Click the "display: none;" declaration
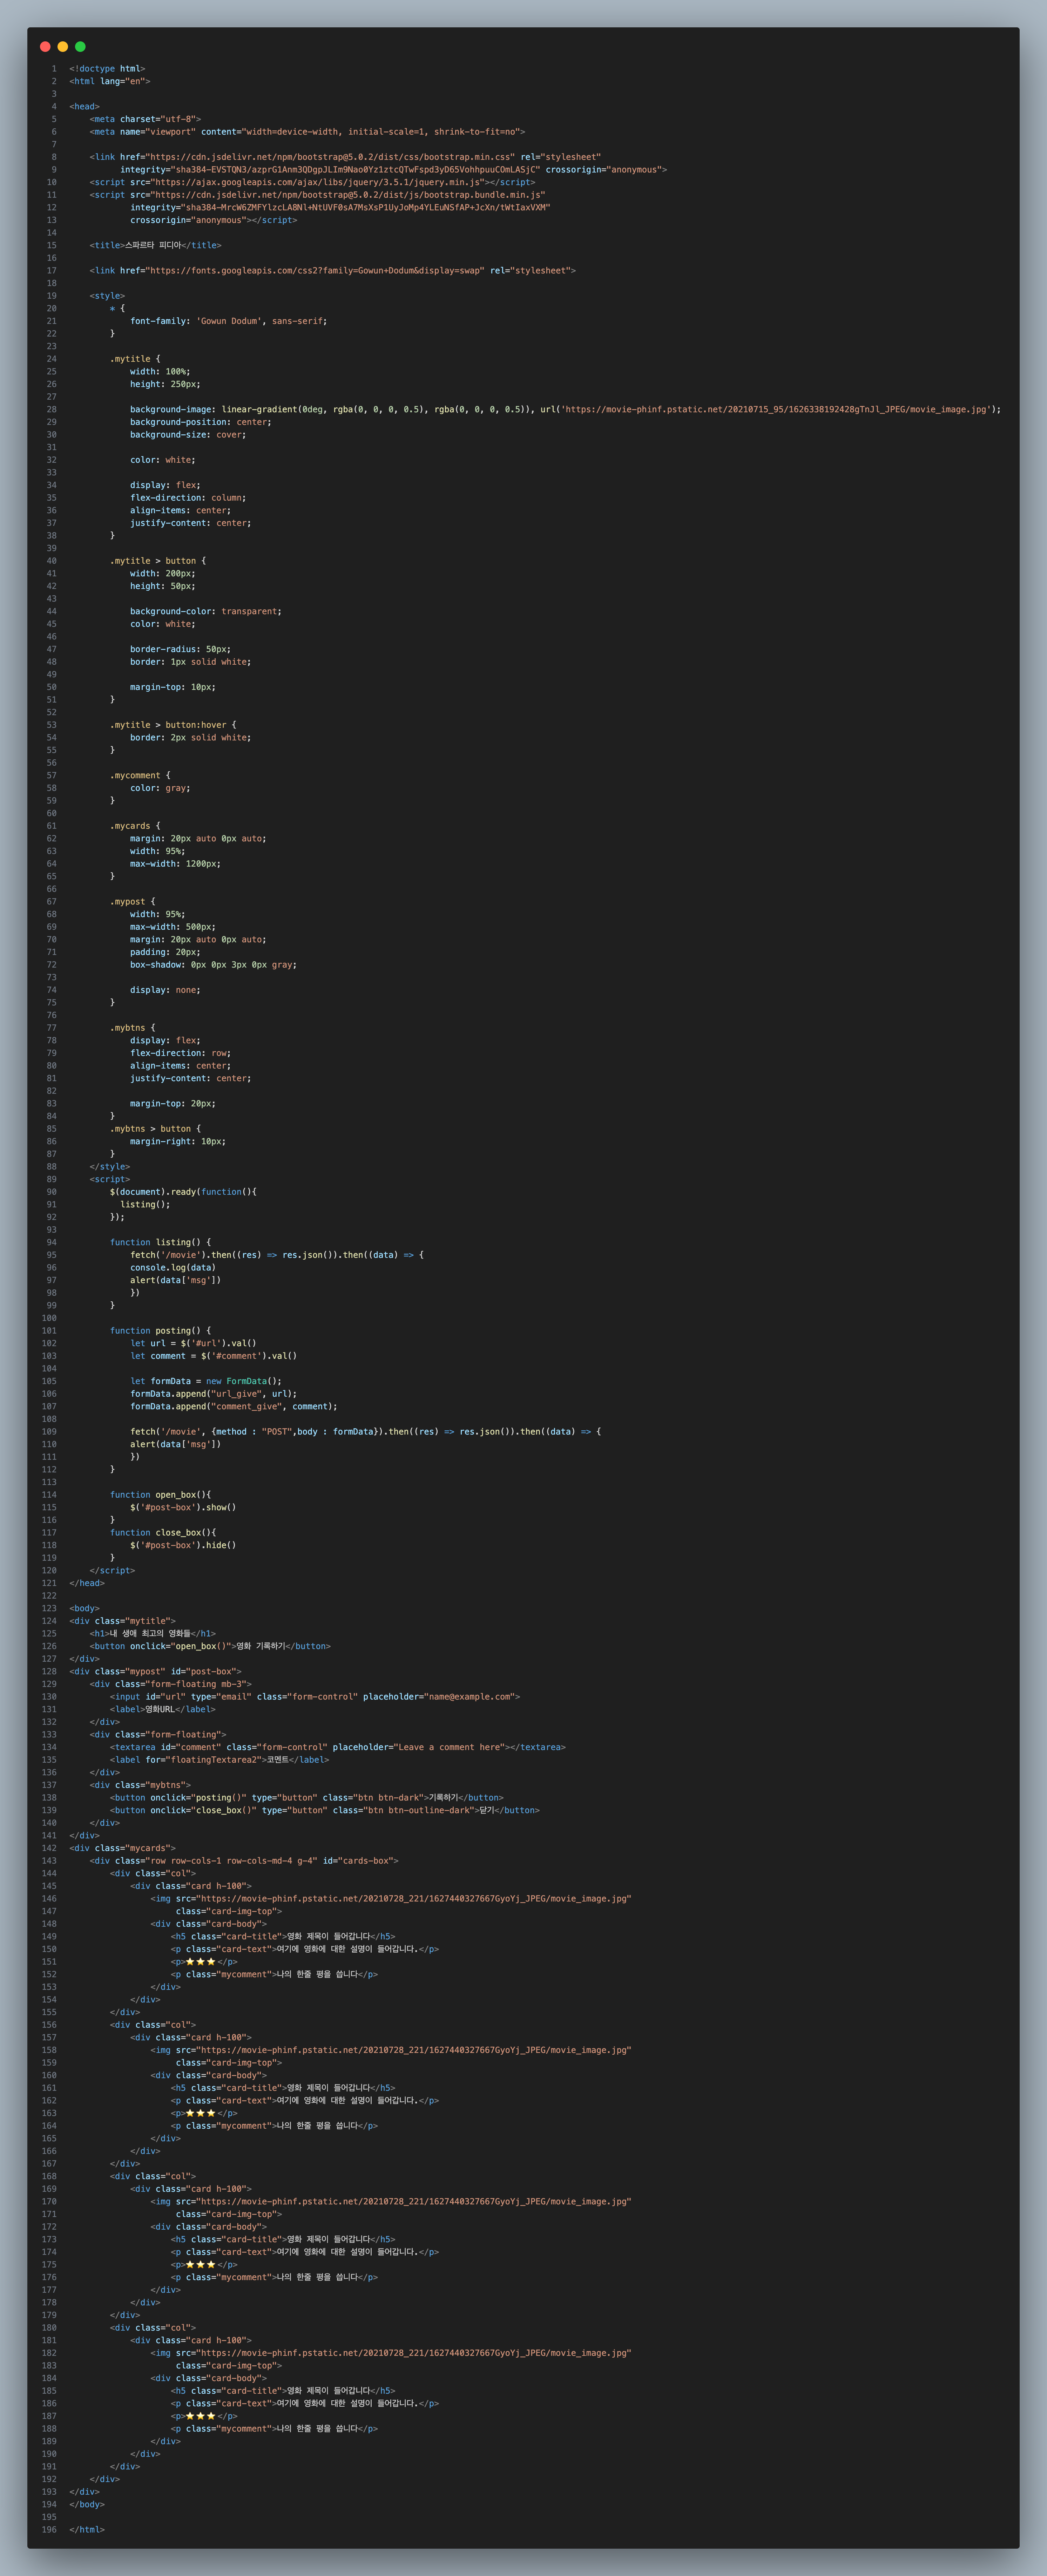 pos(165,990)
